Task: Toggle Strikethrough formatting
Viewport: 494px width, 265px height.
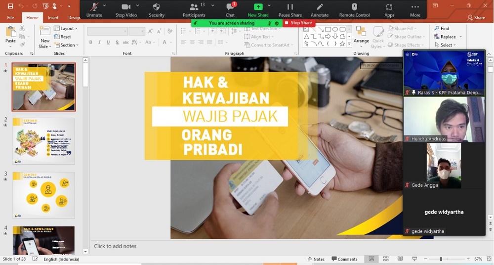Action: point(125,43)
